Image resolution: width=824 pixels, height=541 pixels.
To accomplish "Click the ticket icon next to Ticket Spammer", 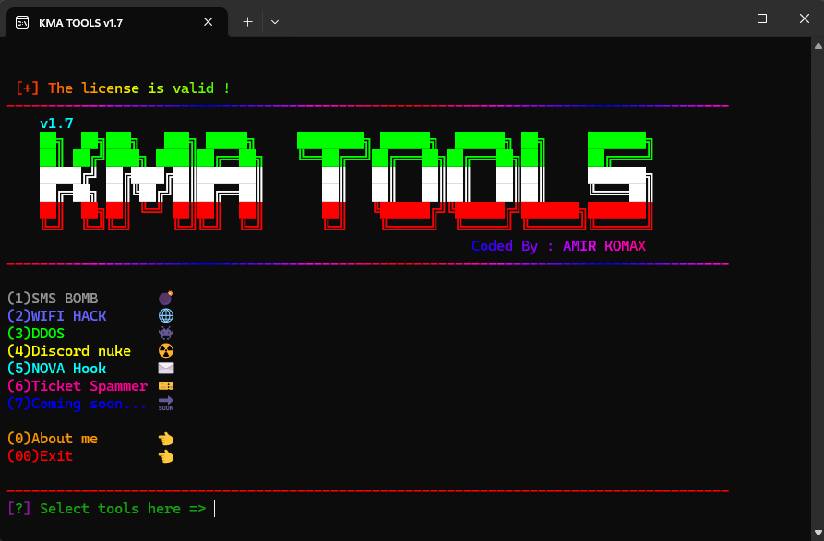I will click(166, 385).
